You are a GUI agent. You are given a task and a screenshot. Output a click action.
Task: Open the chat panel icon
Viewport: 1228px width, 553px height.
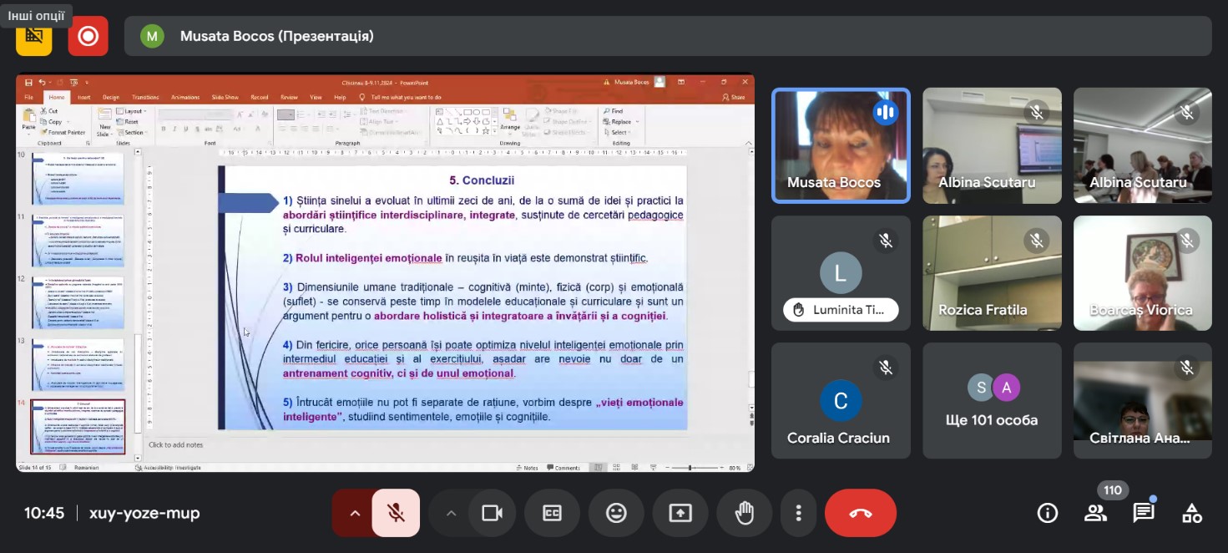coord(1143,513)
